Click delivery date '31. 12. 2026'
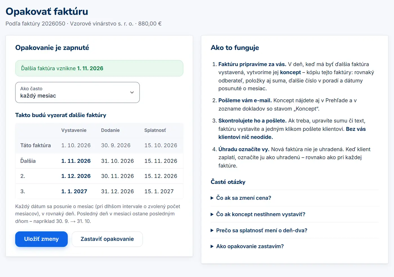This screenshot has width=394, height=277. click(x=117, y=192)
